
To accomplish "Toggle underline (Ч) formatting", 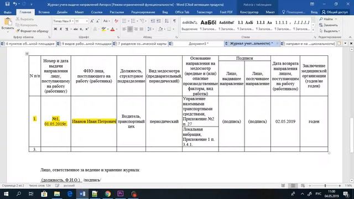I will point(66,29).
